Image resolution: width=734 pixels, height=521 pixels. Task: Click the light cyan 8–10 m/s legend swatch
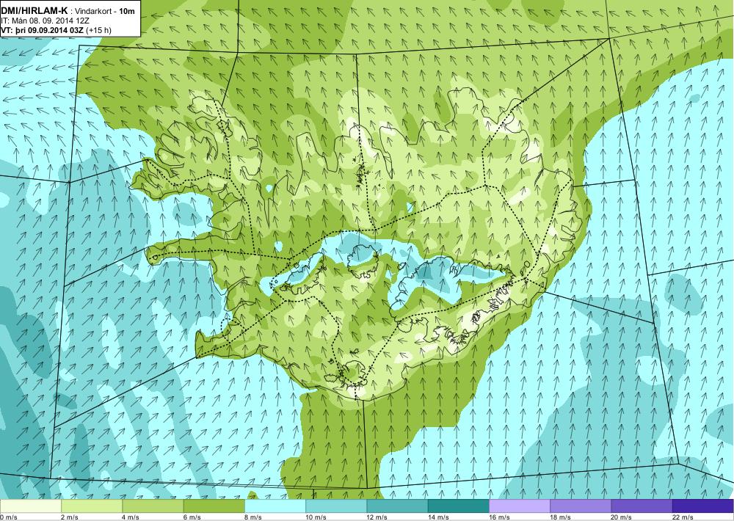pyautogui.click(x=275, y=506)
